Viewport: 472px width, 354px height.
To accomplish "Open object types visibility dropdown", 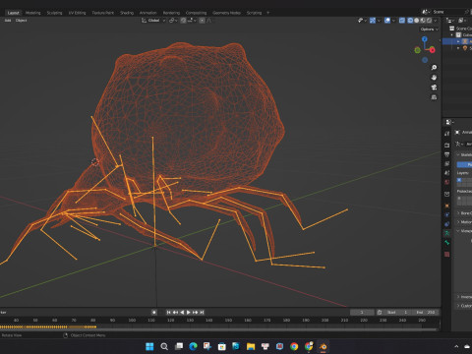I will tap(362, 21).
